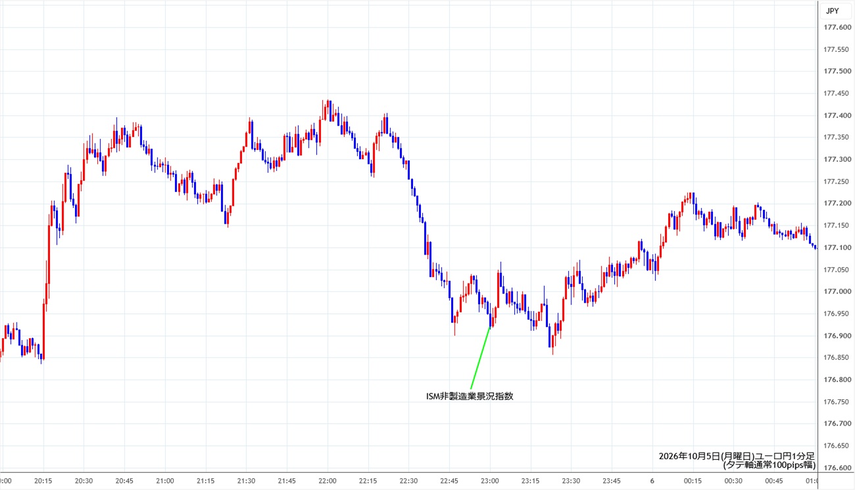Click the 177.050 price axis label
The width and height of the screenshot is (855, 490).
pyautogui.click(x=838, y=270)
